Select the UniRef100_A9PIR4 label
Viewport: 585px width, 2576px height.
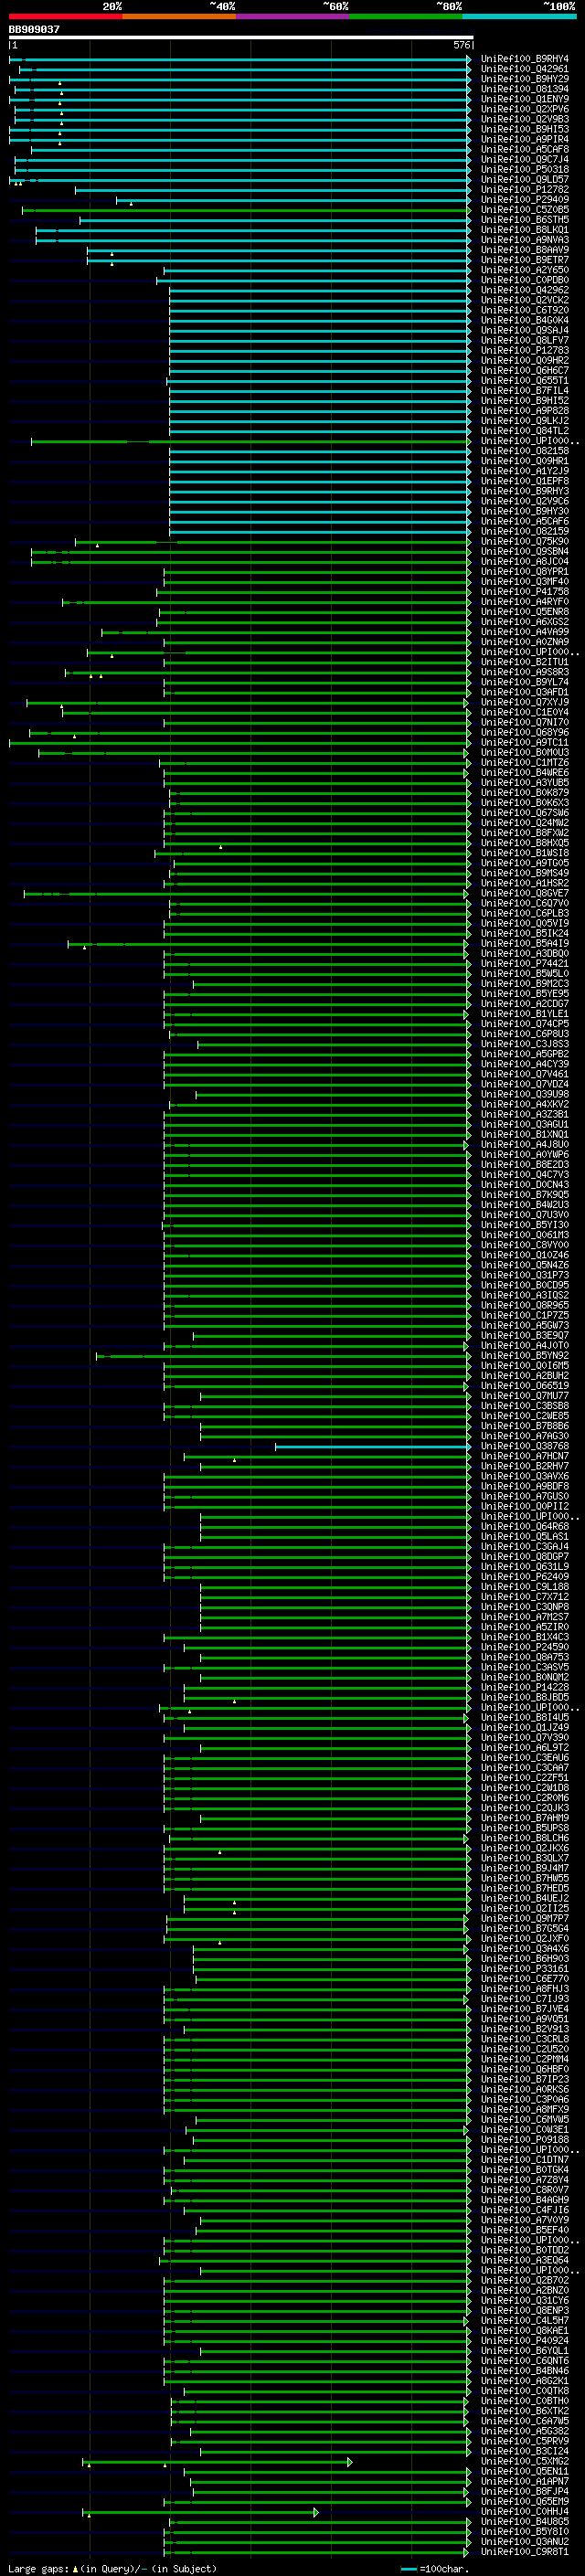click(x=524, y=139)
